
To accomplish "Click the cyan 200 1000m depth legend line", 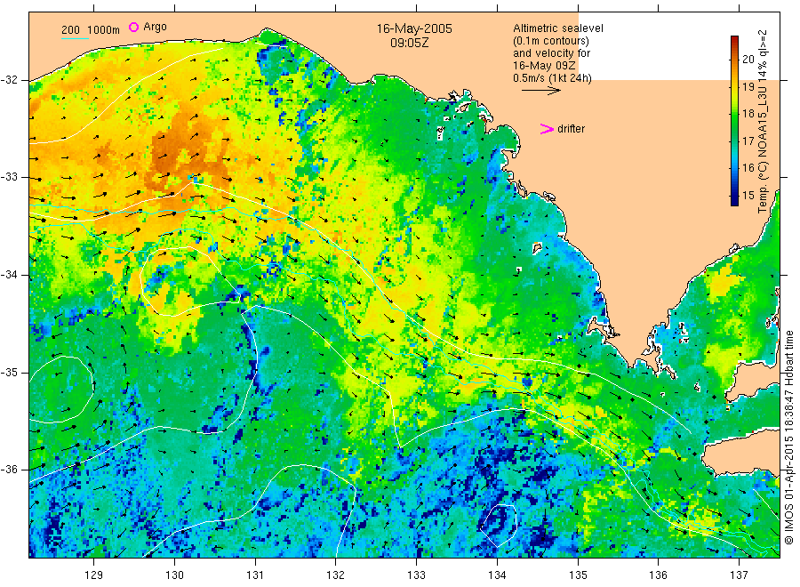I will coord(75,38).
